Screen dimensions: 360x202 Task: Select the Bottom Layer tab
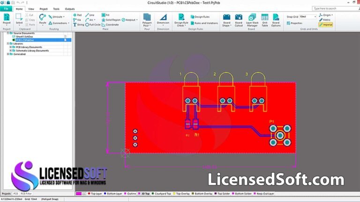point(112,194)
